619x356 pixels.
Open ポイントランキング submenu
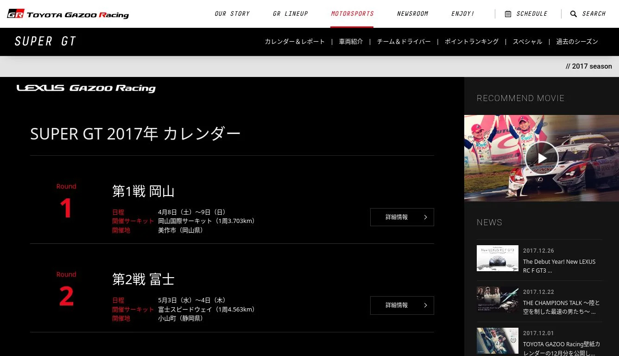click(x=472, y=42)
